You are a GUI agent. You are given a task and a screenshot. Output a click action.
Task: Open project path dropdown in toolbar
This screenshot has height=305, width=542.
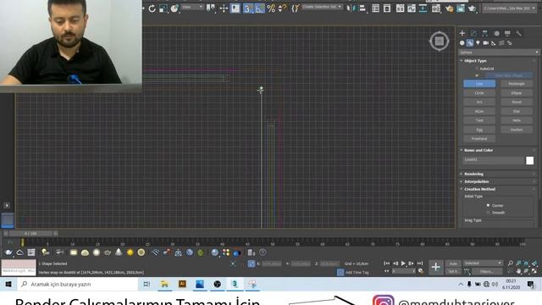point(510,8)
